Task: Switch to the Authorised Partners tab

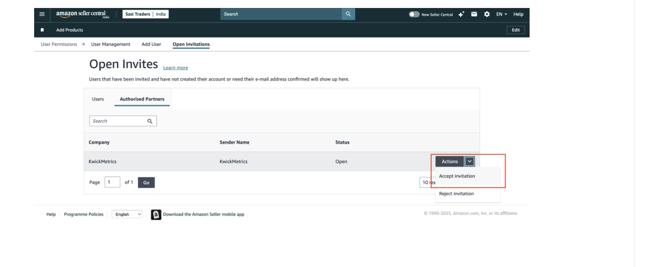Action: tap(142, 99)
